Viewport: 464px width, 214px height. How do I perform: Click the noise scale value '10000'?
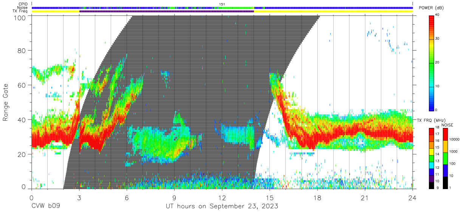tap(454, 140)
